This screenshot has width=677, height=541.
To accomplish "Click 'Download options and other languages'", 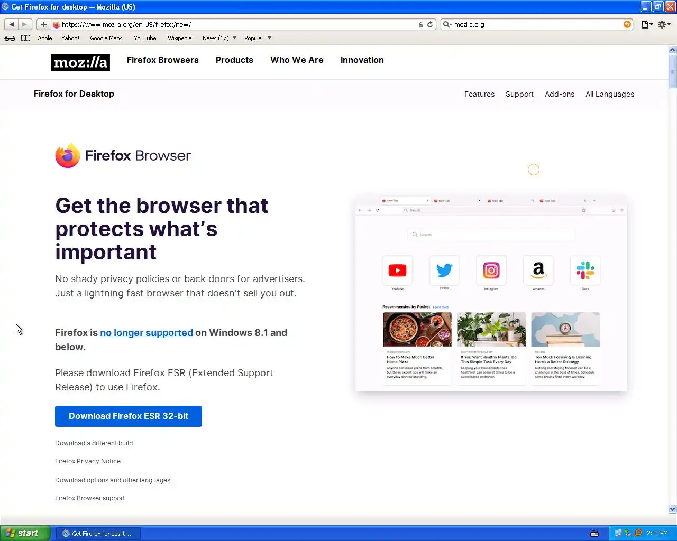I will pos(113,480).
